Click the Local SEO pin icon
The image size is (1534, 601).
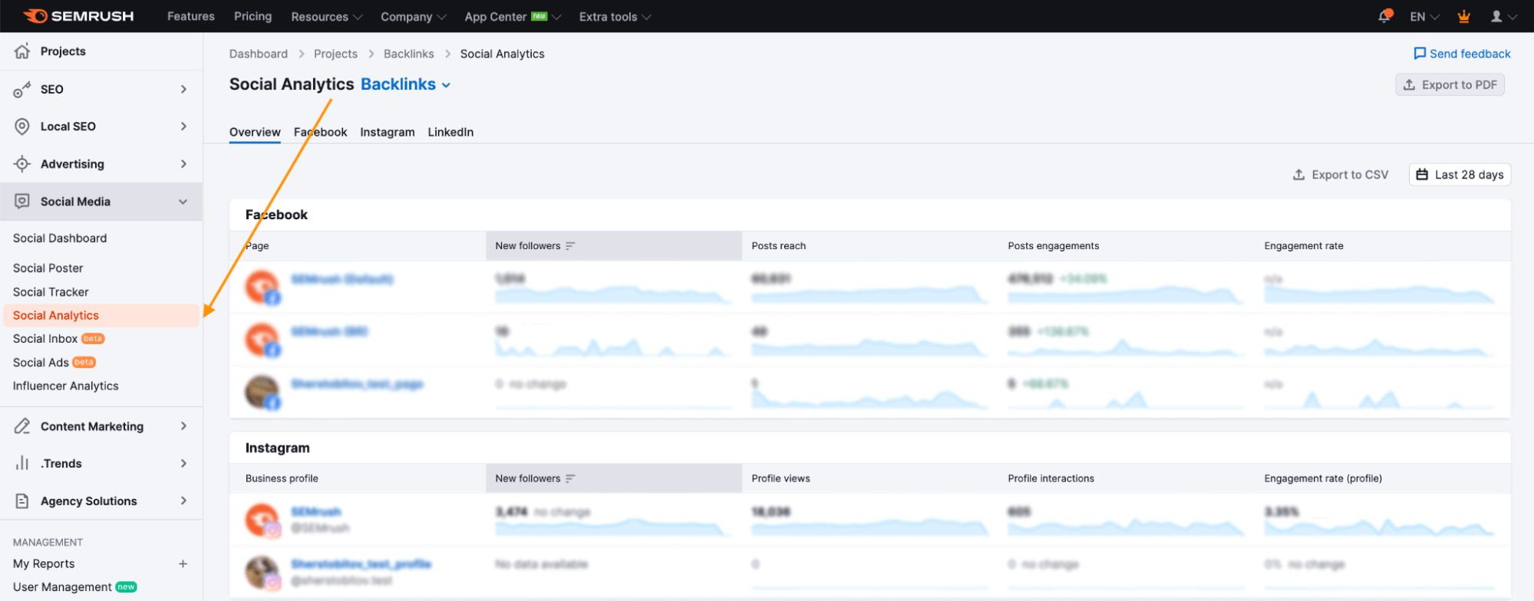22,126
